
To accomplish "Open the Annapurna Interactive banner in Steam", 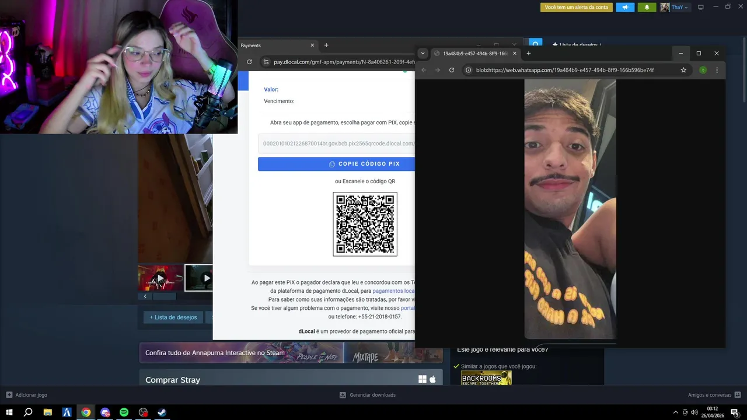I will point(291,353).
